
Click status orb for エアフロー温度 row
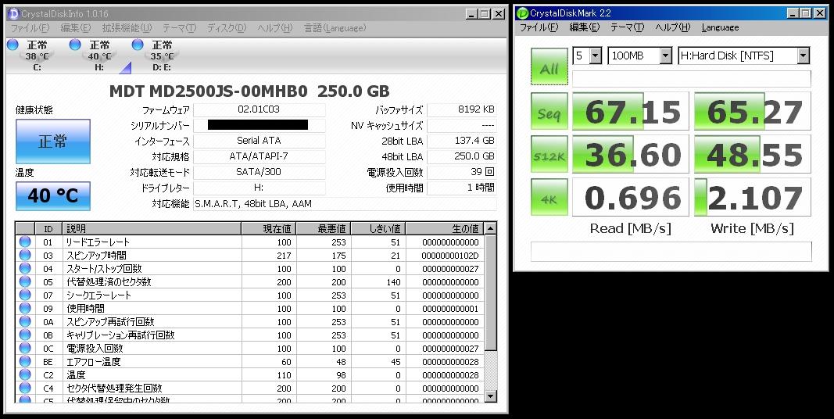point(25,362)
